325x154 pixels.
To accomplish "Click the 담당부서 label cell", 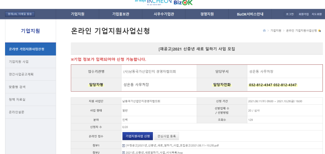I will tap(222, 72).
